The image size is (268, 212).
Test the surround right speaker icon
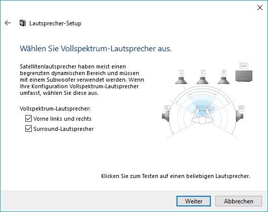point(240,116)
